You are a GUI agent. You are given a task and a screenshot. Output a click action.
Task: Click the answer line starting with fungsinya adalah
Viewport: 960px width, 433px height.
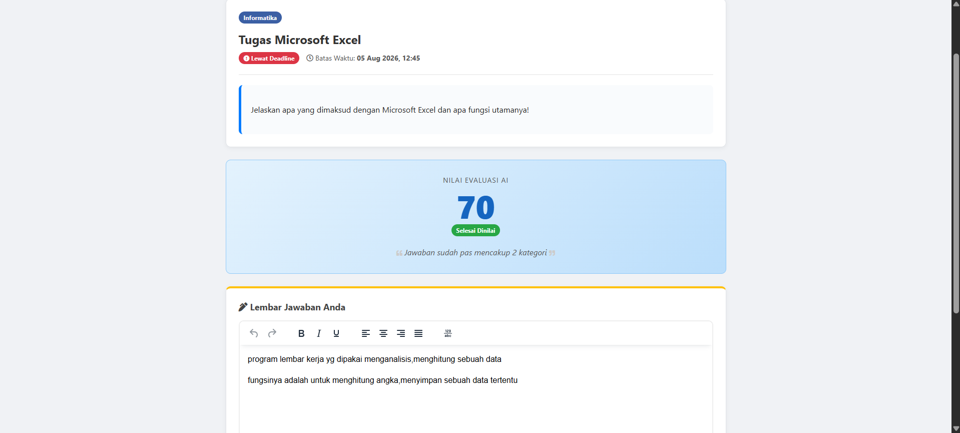point(382,380)
